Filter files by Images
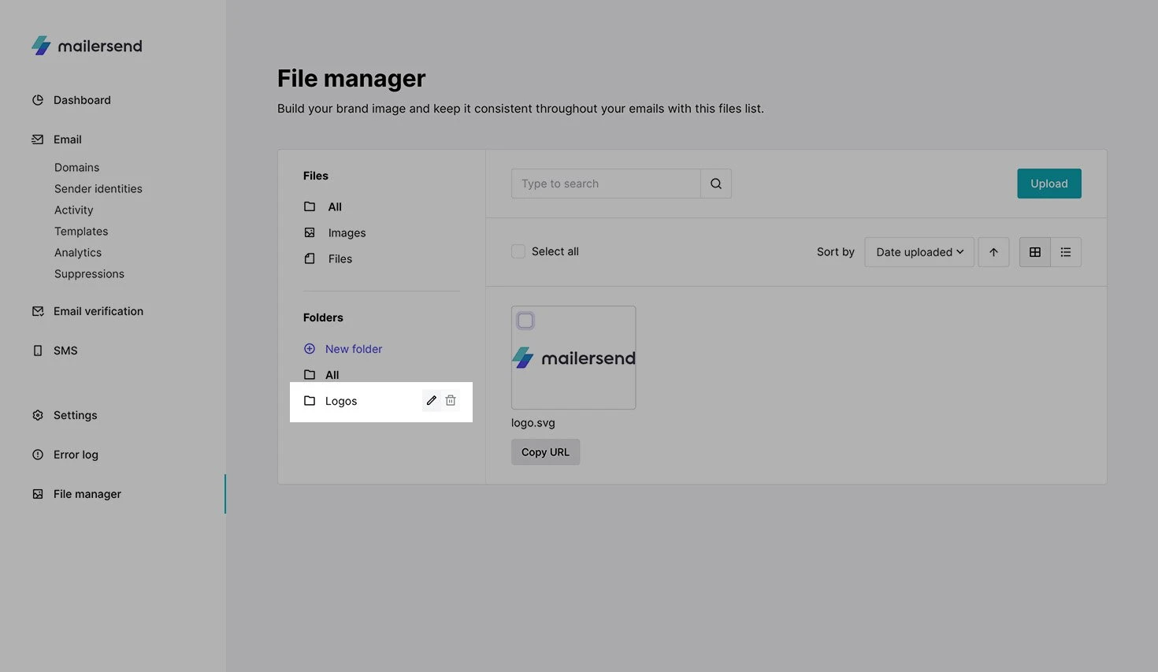Viewport: 1158px width, 672px height. (x=347, y=233)
